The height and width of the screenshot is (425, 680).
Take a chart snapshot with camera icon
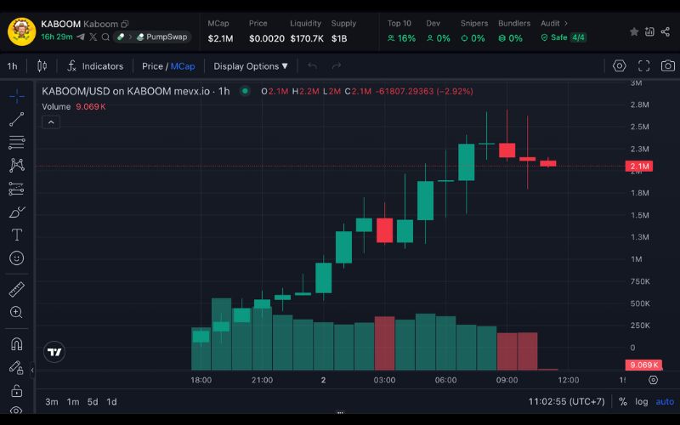(668, 66)
